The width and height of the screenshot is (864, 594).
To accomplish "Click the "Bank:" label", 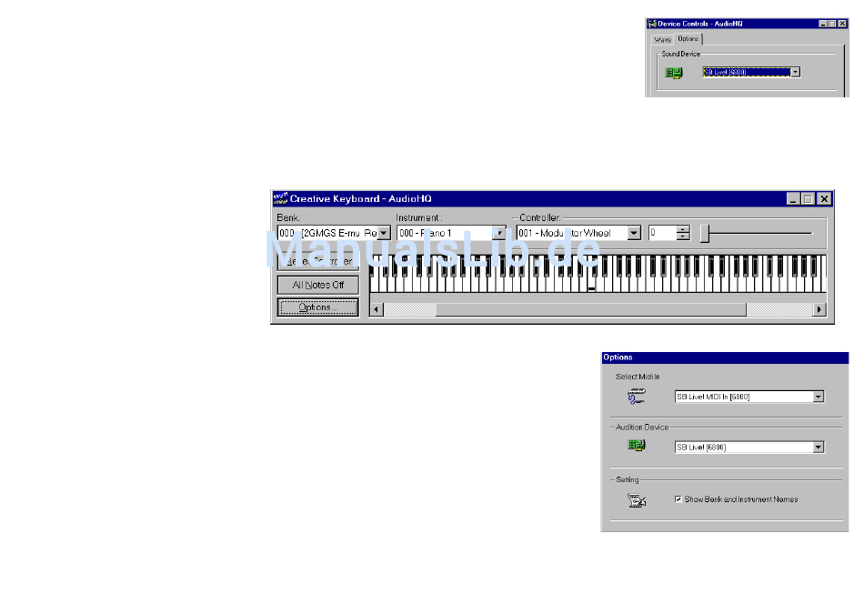I will point(288,217).
